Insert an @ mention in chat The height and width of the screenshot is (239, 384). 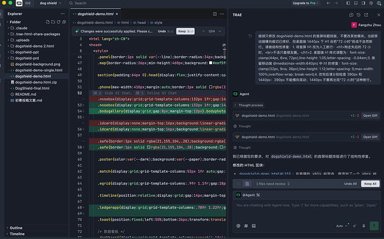[238, 226]
